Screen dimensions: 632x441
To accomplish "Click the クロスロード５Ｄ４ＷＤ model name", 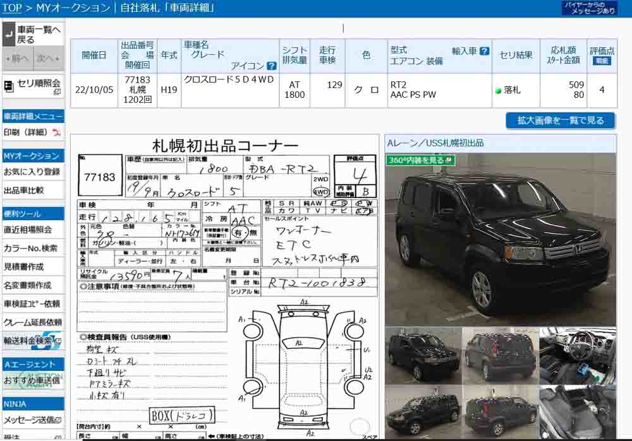I will [x=229, y=79].
